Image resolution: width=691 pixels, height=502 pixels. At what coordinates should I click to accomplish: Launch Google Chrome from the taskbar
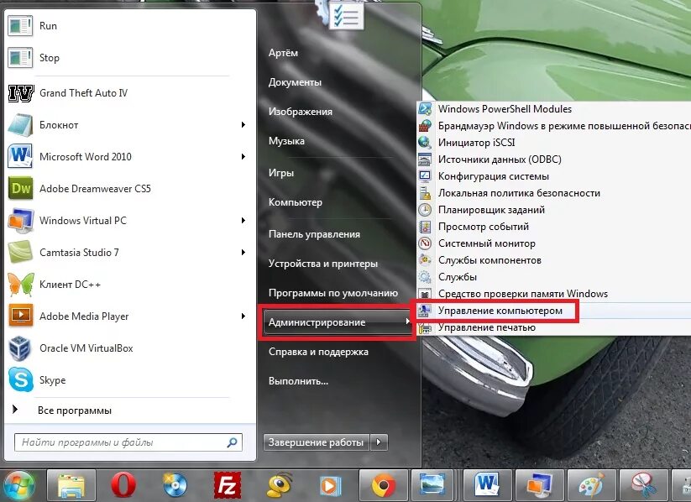point(383,486)
